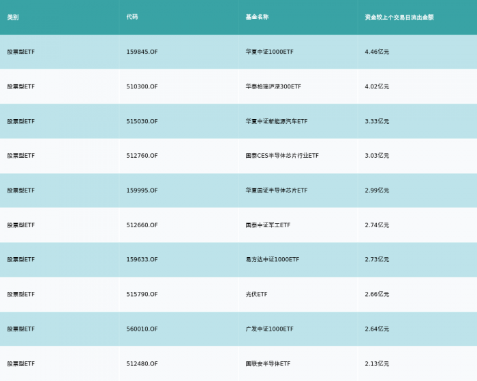Click 股票型ETF in the 512480.OF row

21,364
